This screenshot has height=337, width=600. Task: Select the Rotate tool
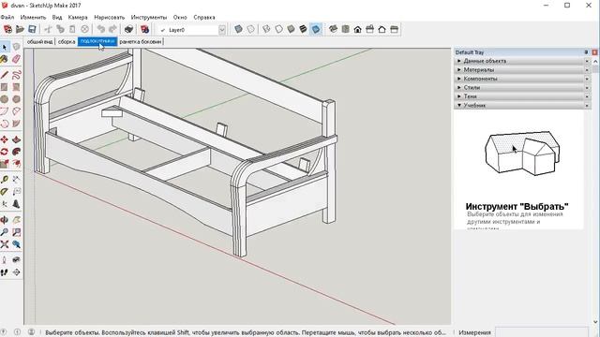tap(4, 152)
